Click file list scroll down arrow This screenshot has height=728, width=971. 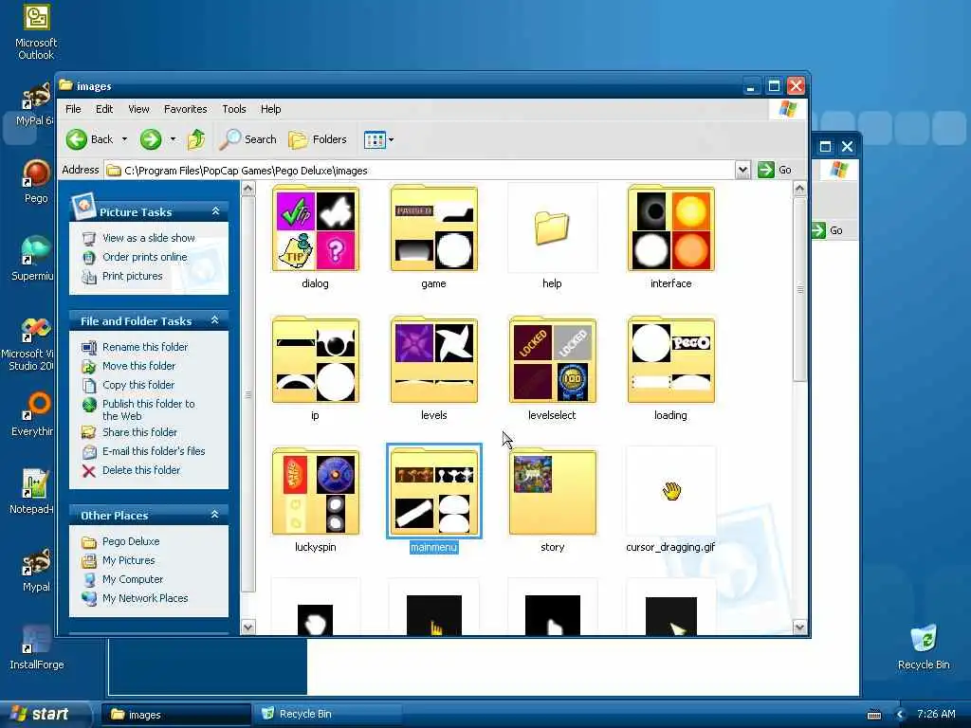tap(799, 628)
